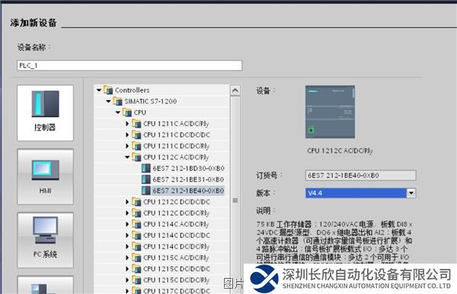
Task: Click folder icon of CPU 1211C DC/DC/DC
Action: pyautogui.click(x=136, y=134)
